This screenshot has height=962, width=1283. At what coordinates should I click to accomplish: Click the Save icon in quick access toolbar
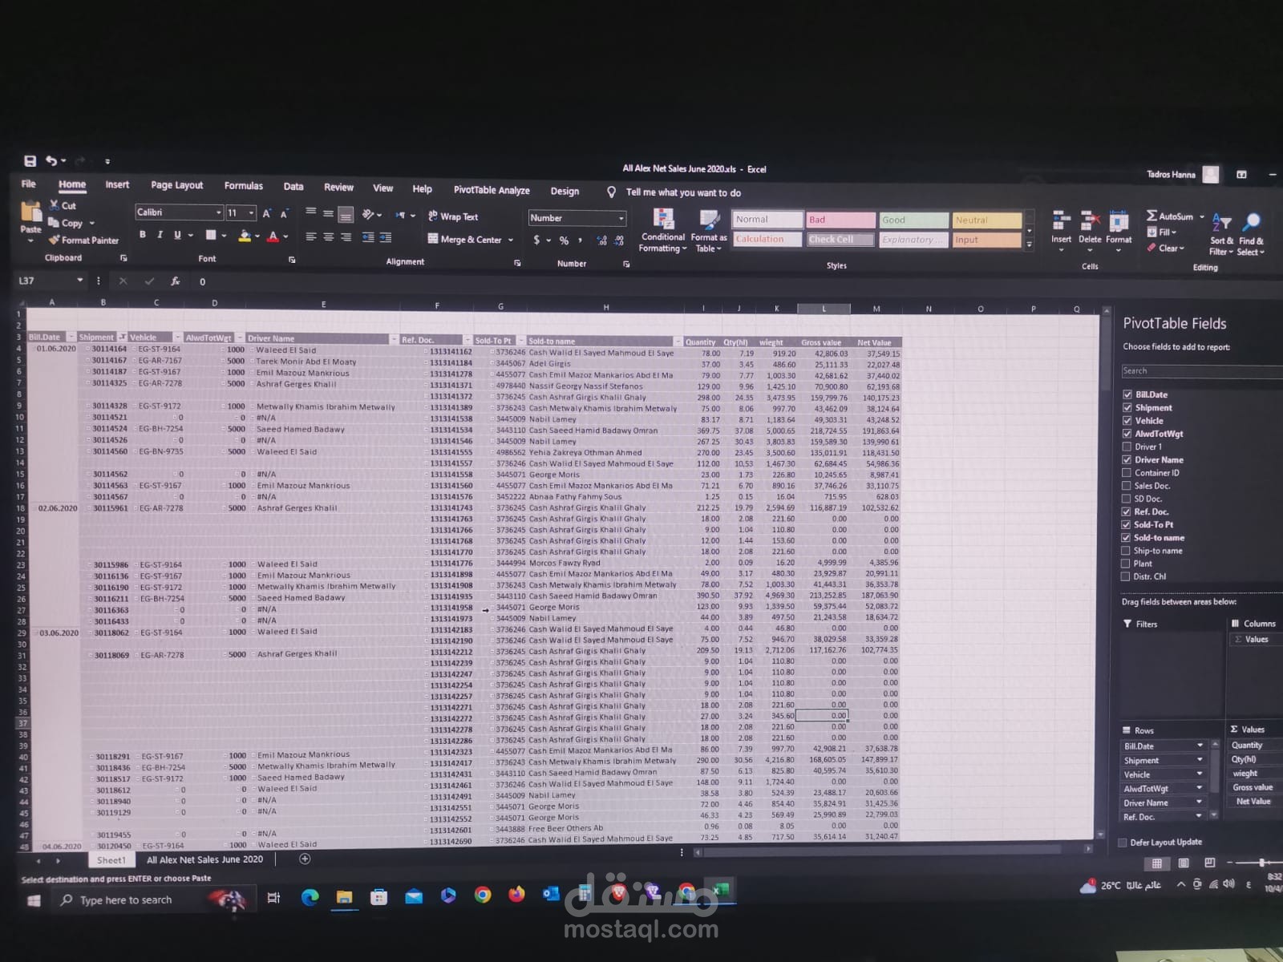[x=30, y=160]
